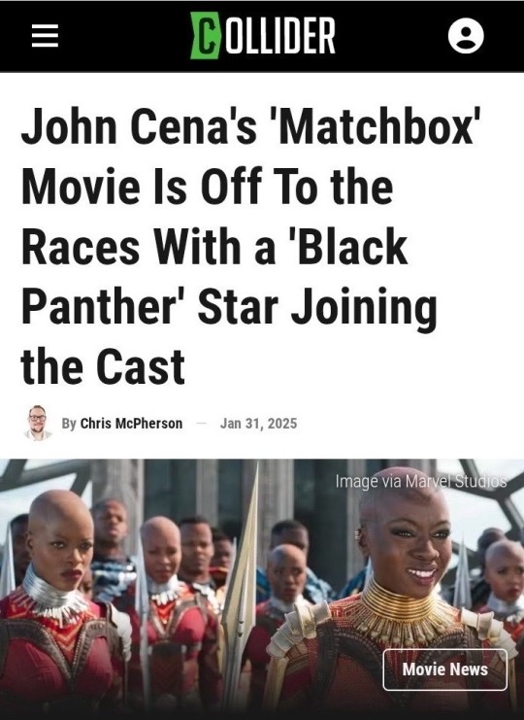
Task: Select "John Cena's" at the headline start
Action: click(x=139, y=127)
